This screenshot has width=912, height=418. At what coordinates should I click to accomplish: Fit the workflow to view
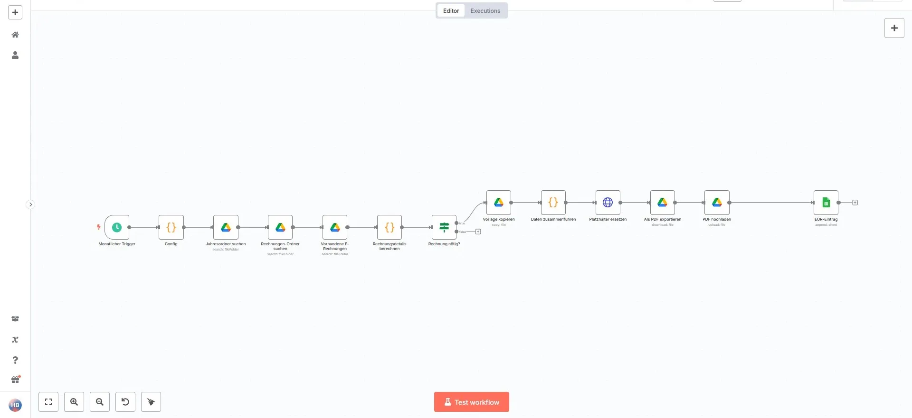pyautogui.click(x=48, y=402)
